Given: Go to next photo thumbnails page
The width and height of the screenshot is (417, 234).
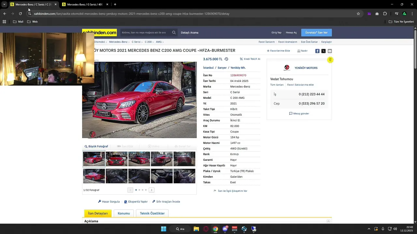Looking at the screenshot, I should (151, 190).
